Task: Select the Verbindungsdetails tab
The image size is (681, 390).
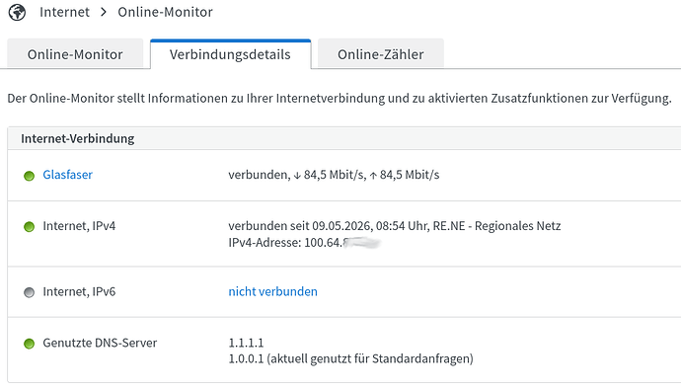Action: tap(230, 54)
